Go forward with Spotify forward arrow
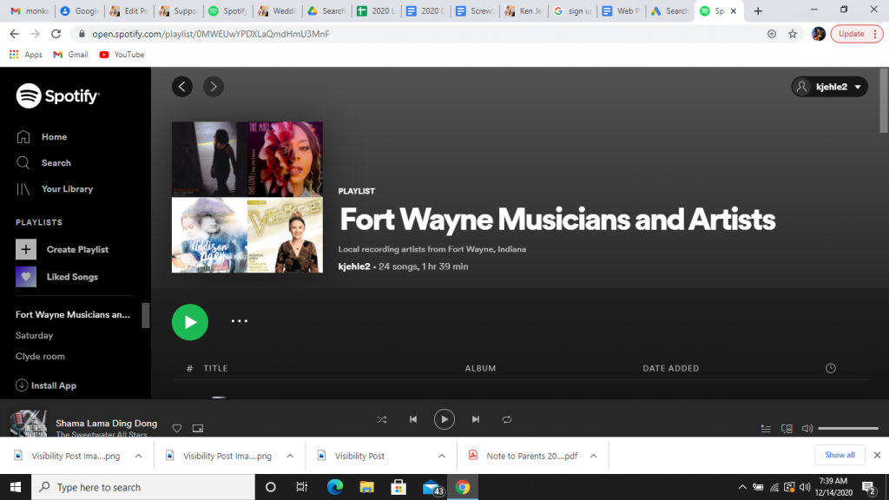 (x=214, y=87)
